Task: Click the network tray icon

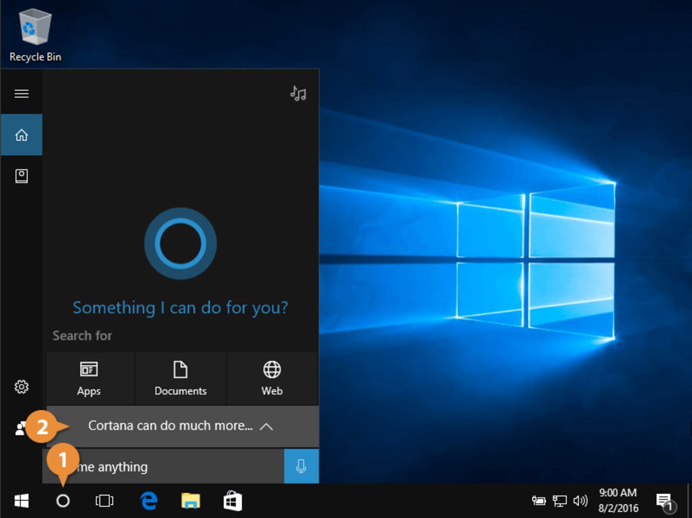Action: (559, 501)
